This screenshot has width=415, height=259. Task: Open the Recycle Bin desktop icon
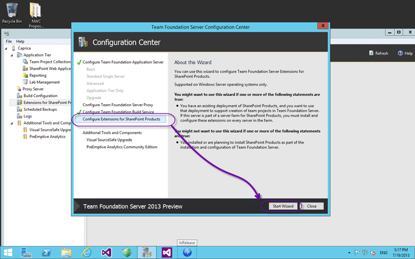(12, 13)
